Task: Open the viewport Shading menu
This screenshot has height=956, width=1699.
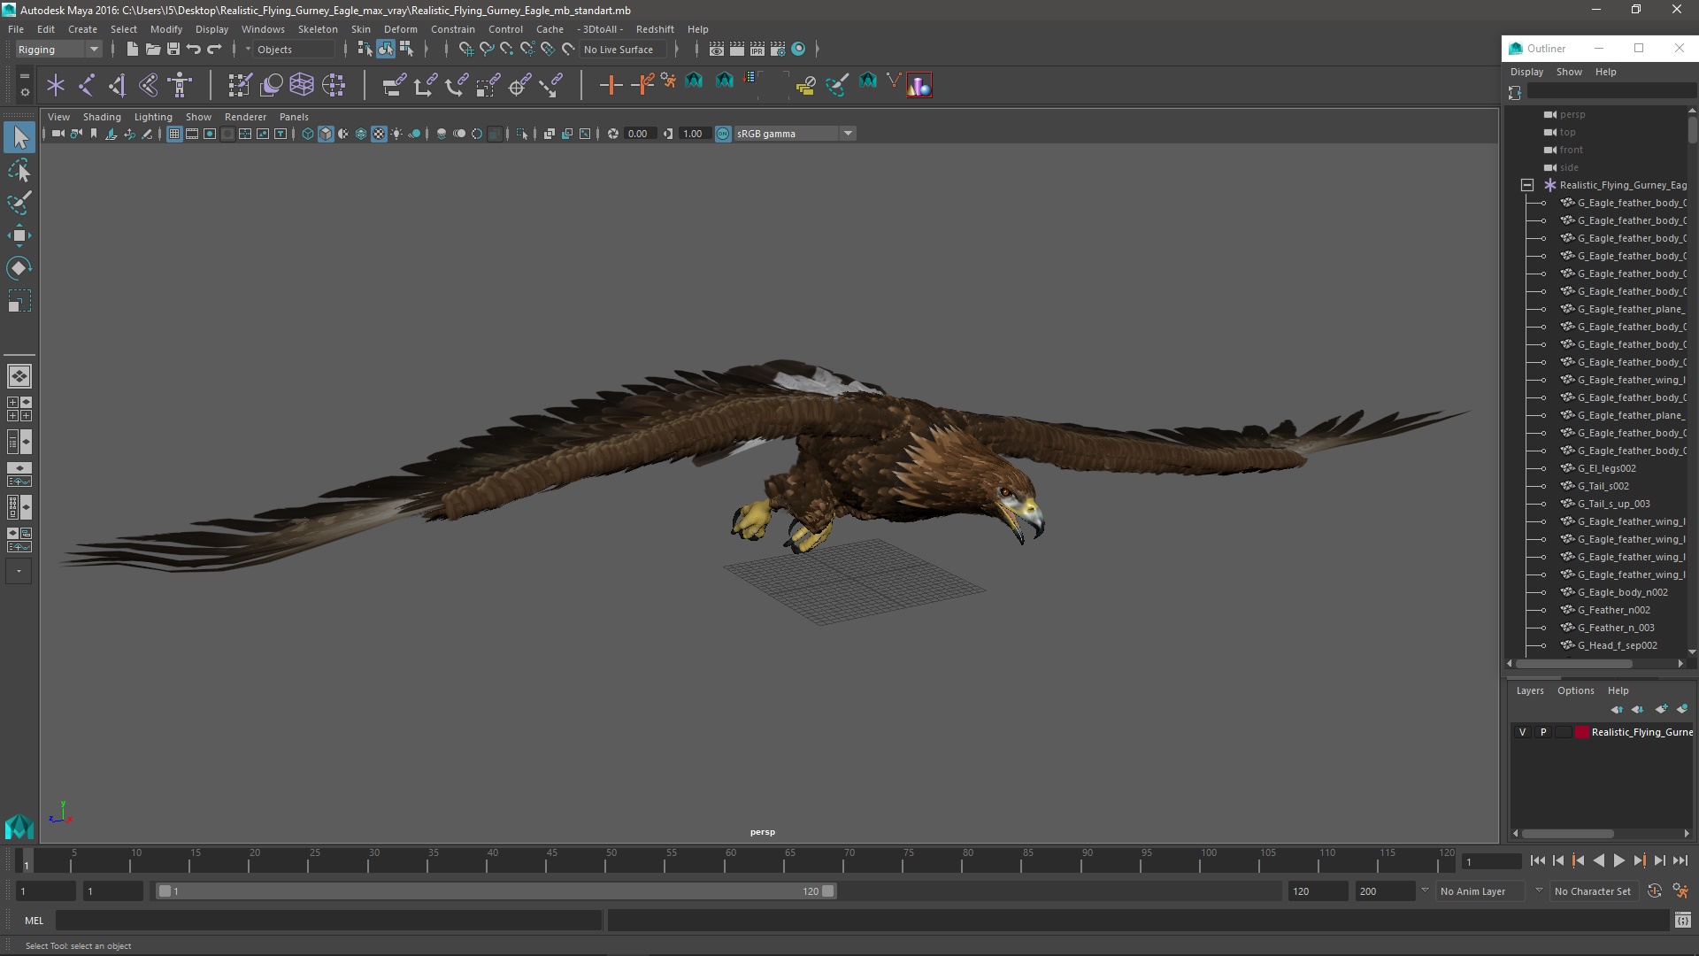Action: point(102,117)
